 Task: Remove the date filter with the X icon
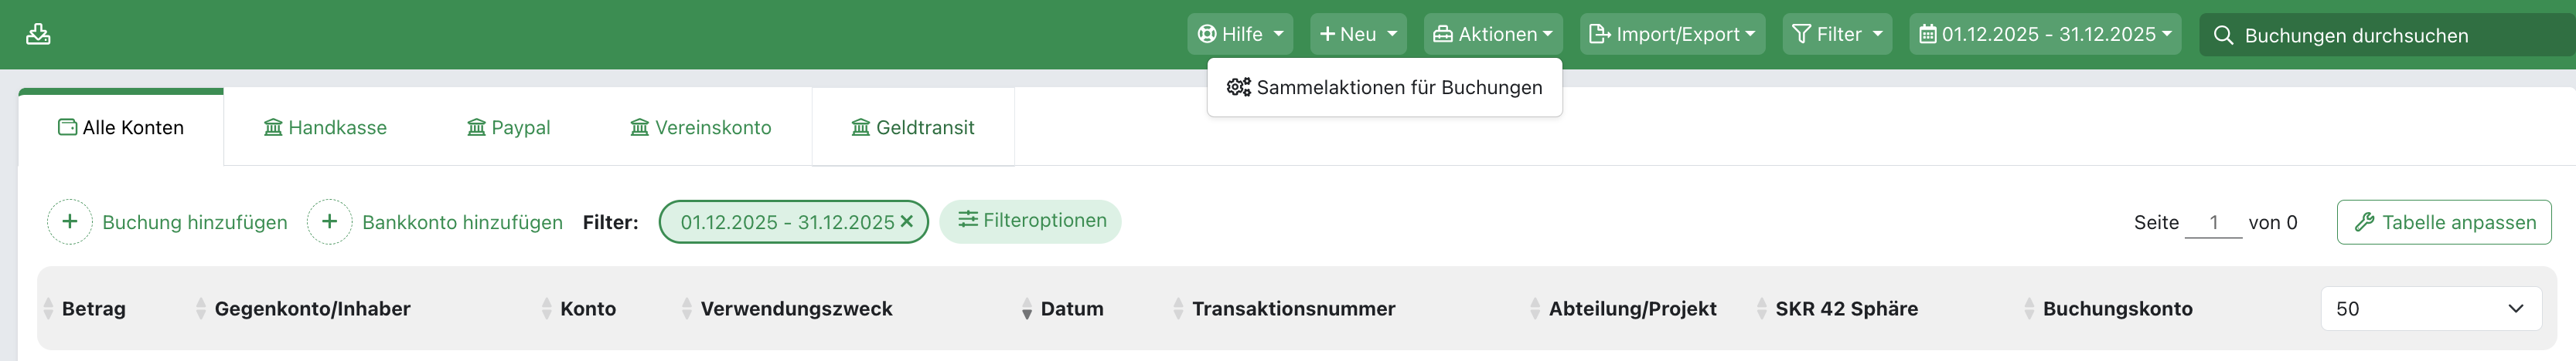(x=907, y=221)
